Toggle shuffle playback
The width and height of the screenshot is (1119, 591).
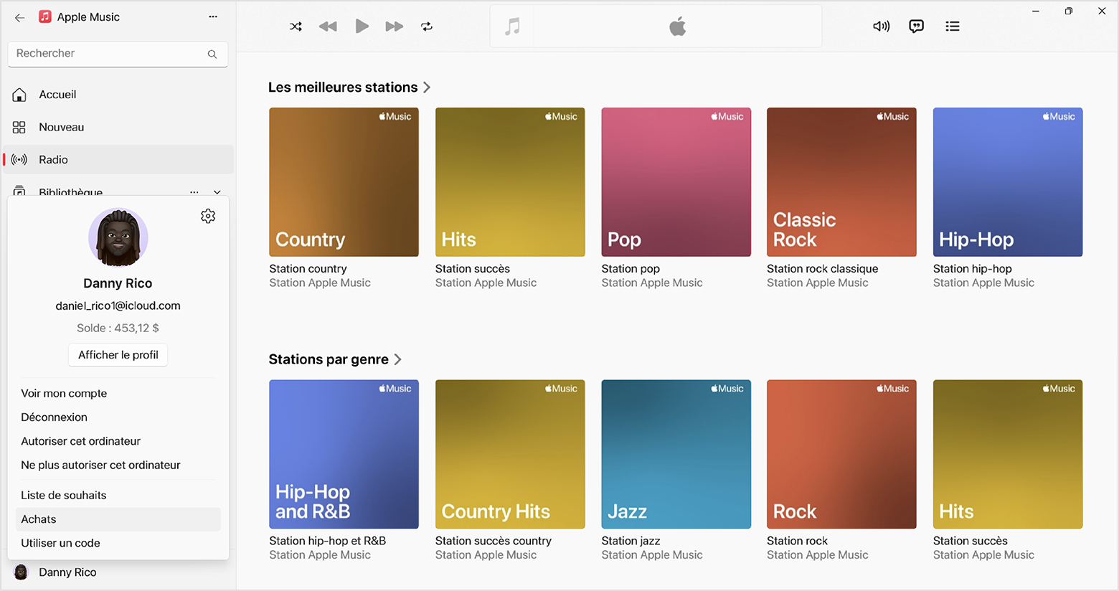(x=296, y=27)
